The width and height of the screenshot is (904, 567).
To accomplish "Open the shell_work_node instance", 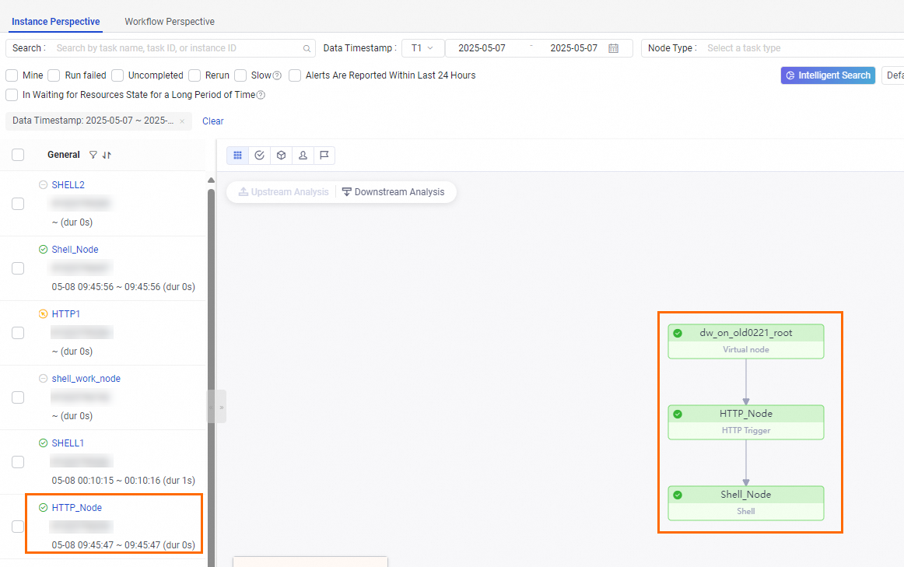I will click(x=86, y=379).
